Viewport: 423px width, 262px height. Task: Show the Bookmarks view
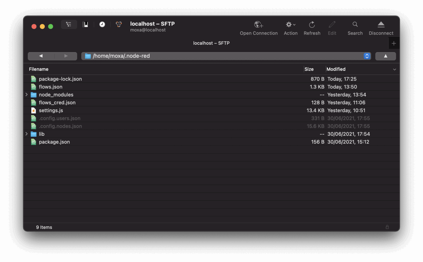[x=86, y=24]
